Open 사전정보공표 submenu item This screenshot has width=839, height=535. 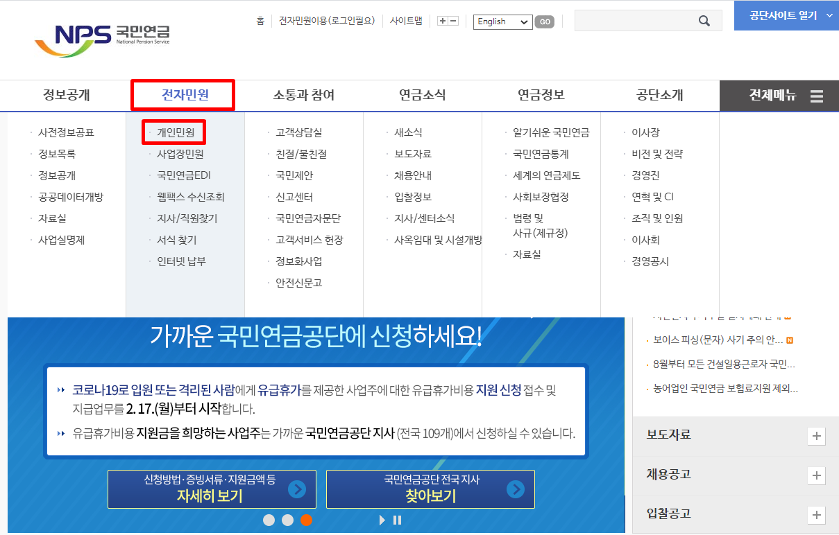[x=66, y=132]
